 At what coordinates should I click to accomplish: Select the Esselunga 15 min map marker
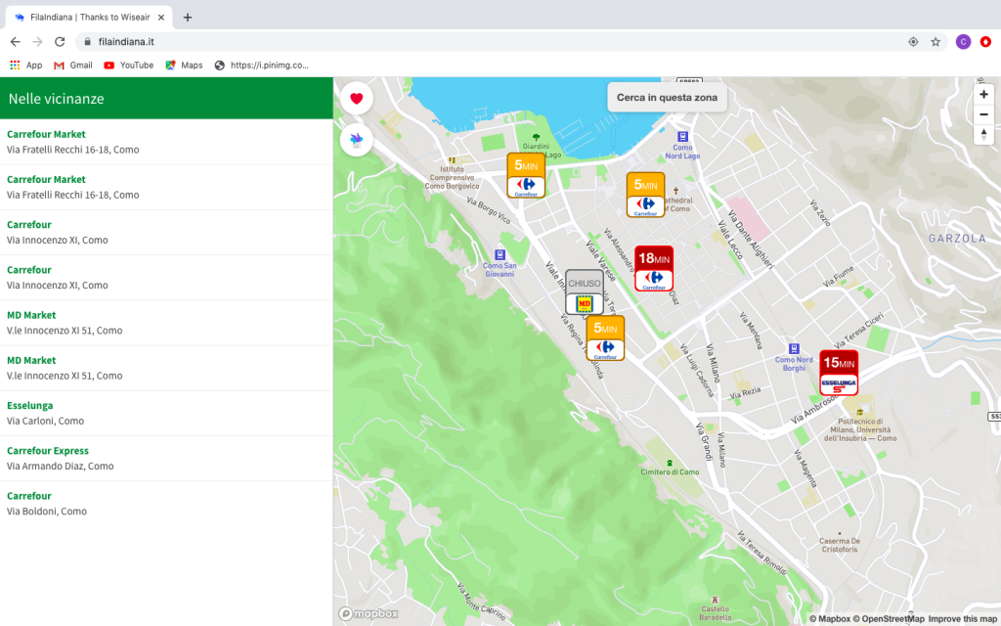pos(839,373)
